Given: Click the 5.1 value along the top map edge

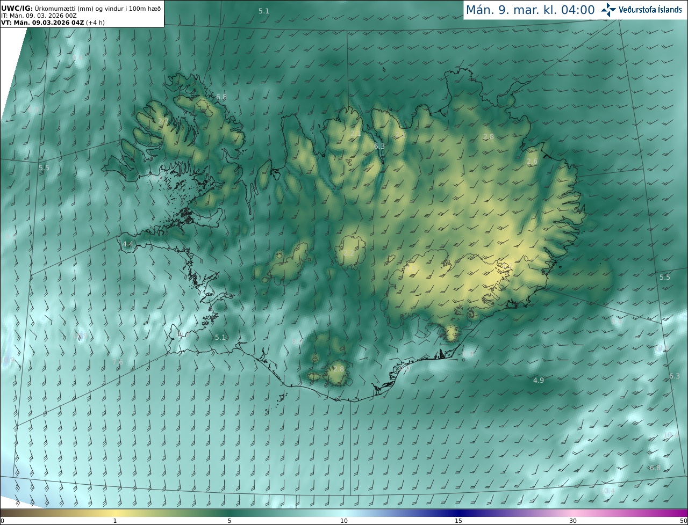Looking at the screenshot, I should 264,11.
